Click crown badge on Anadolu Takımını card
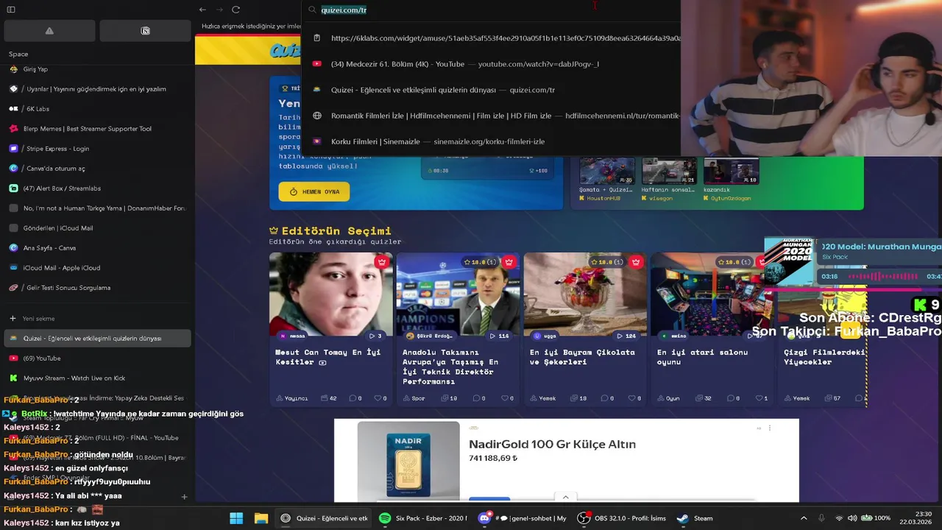Image resolution: width=942 pixels, height=530 pixels. [x=509, y=262]
